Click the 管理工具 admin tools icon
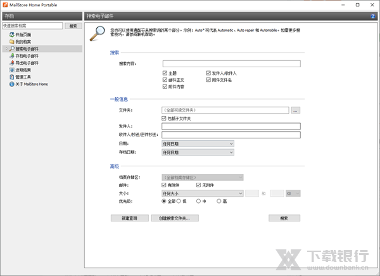This screenshot has height=276, width=380. [x=11, y=77]
